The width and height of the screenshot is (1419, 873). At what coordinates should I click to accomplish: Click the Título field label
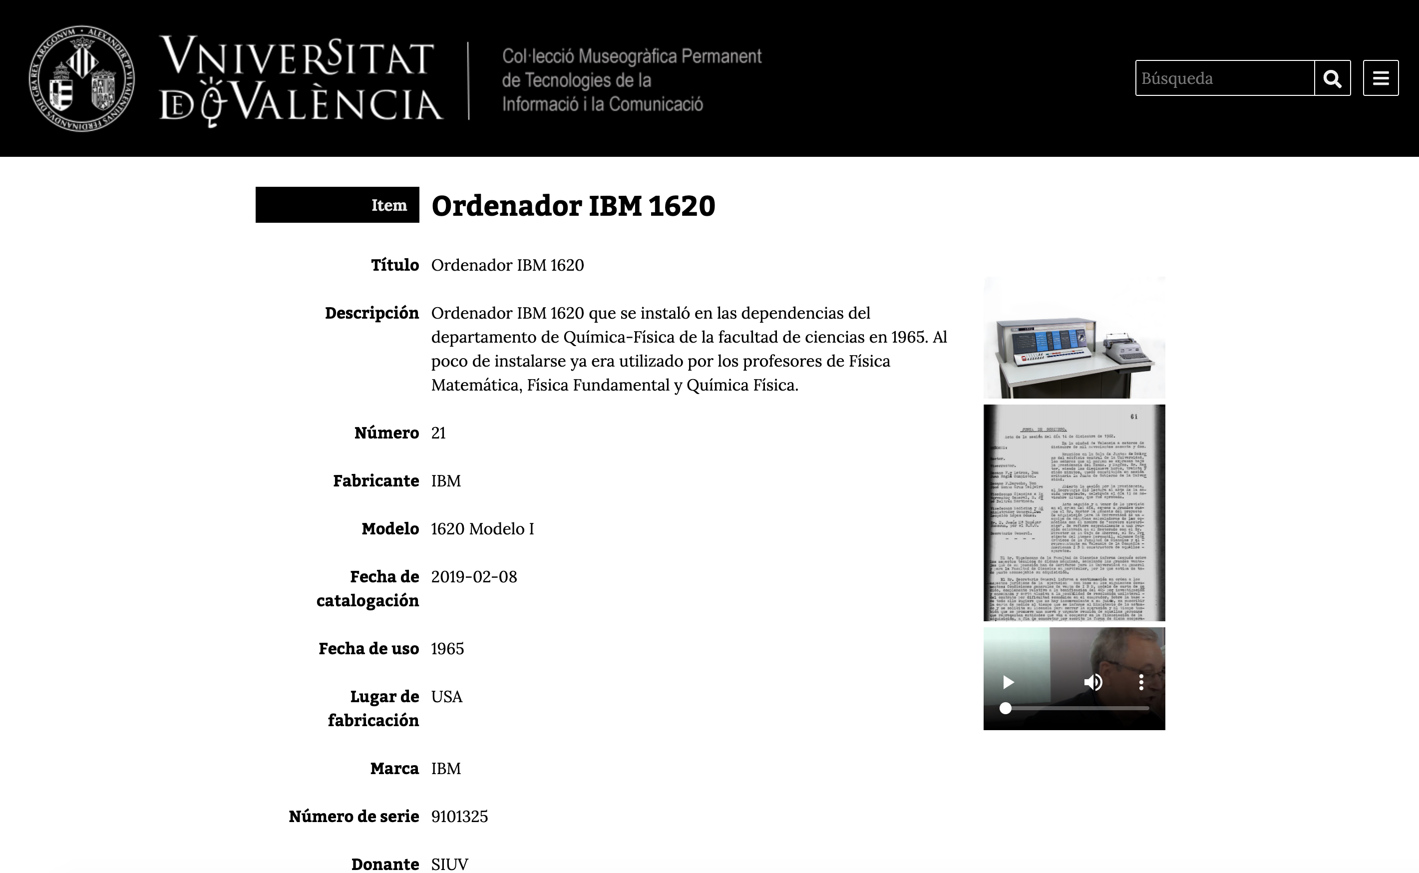click(395, 265)
